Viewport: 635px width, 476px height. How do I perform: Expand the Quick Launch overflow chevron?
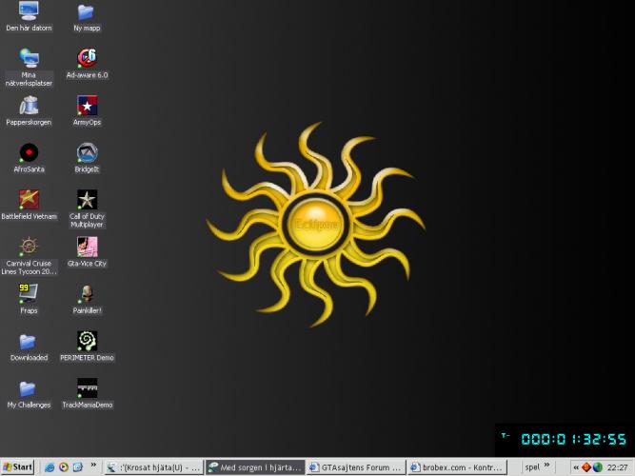pyautogui.click(x=93, y=467)
